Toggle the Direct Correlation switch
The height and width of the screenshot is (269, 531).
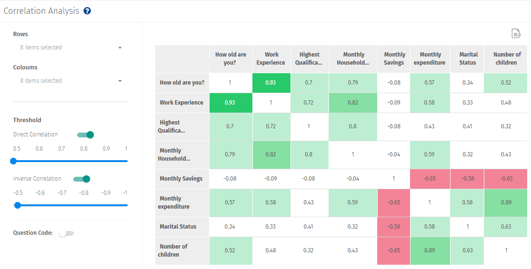86,134
